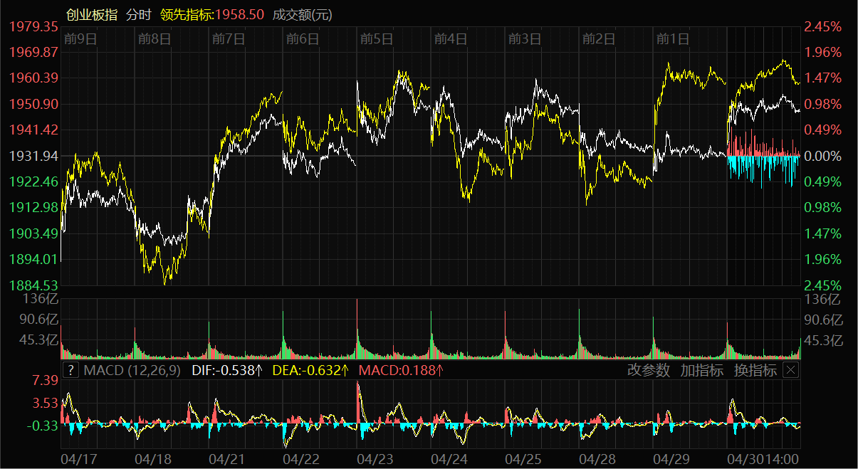Click the 04/30 14:00 time label
858x469 pixels.
coord(763,459)
